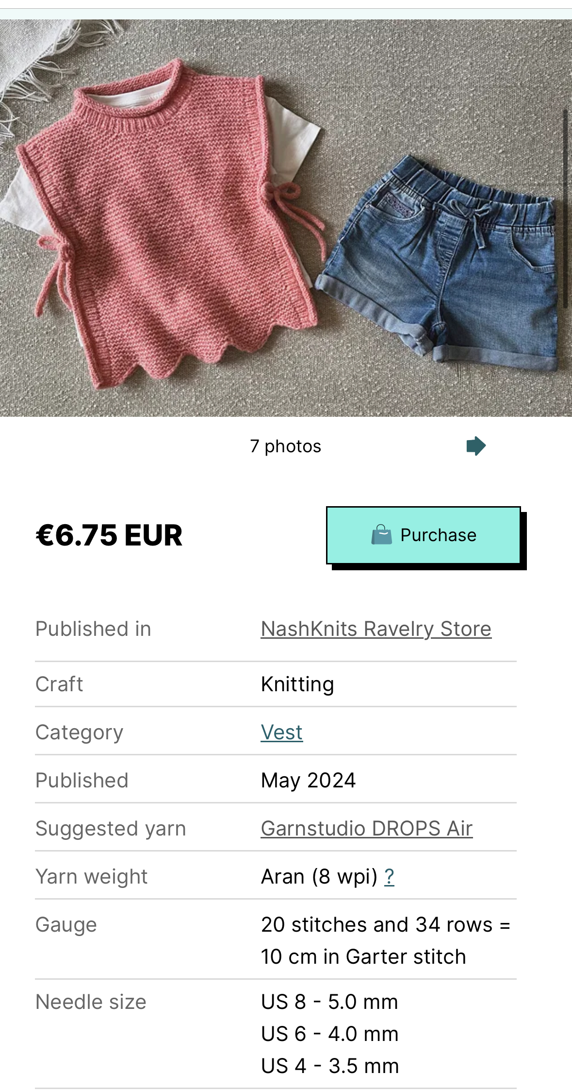This screenshot has width=572, height=1091.
Task: Select the "US 6 - 4.0 mm" needle size
Action: [x=329, y=1034]
